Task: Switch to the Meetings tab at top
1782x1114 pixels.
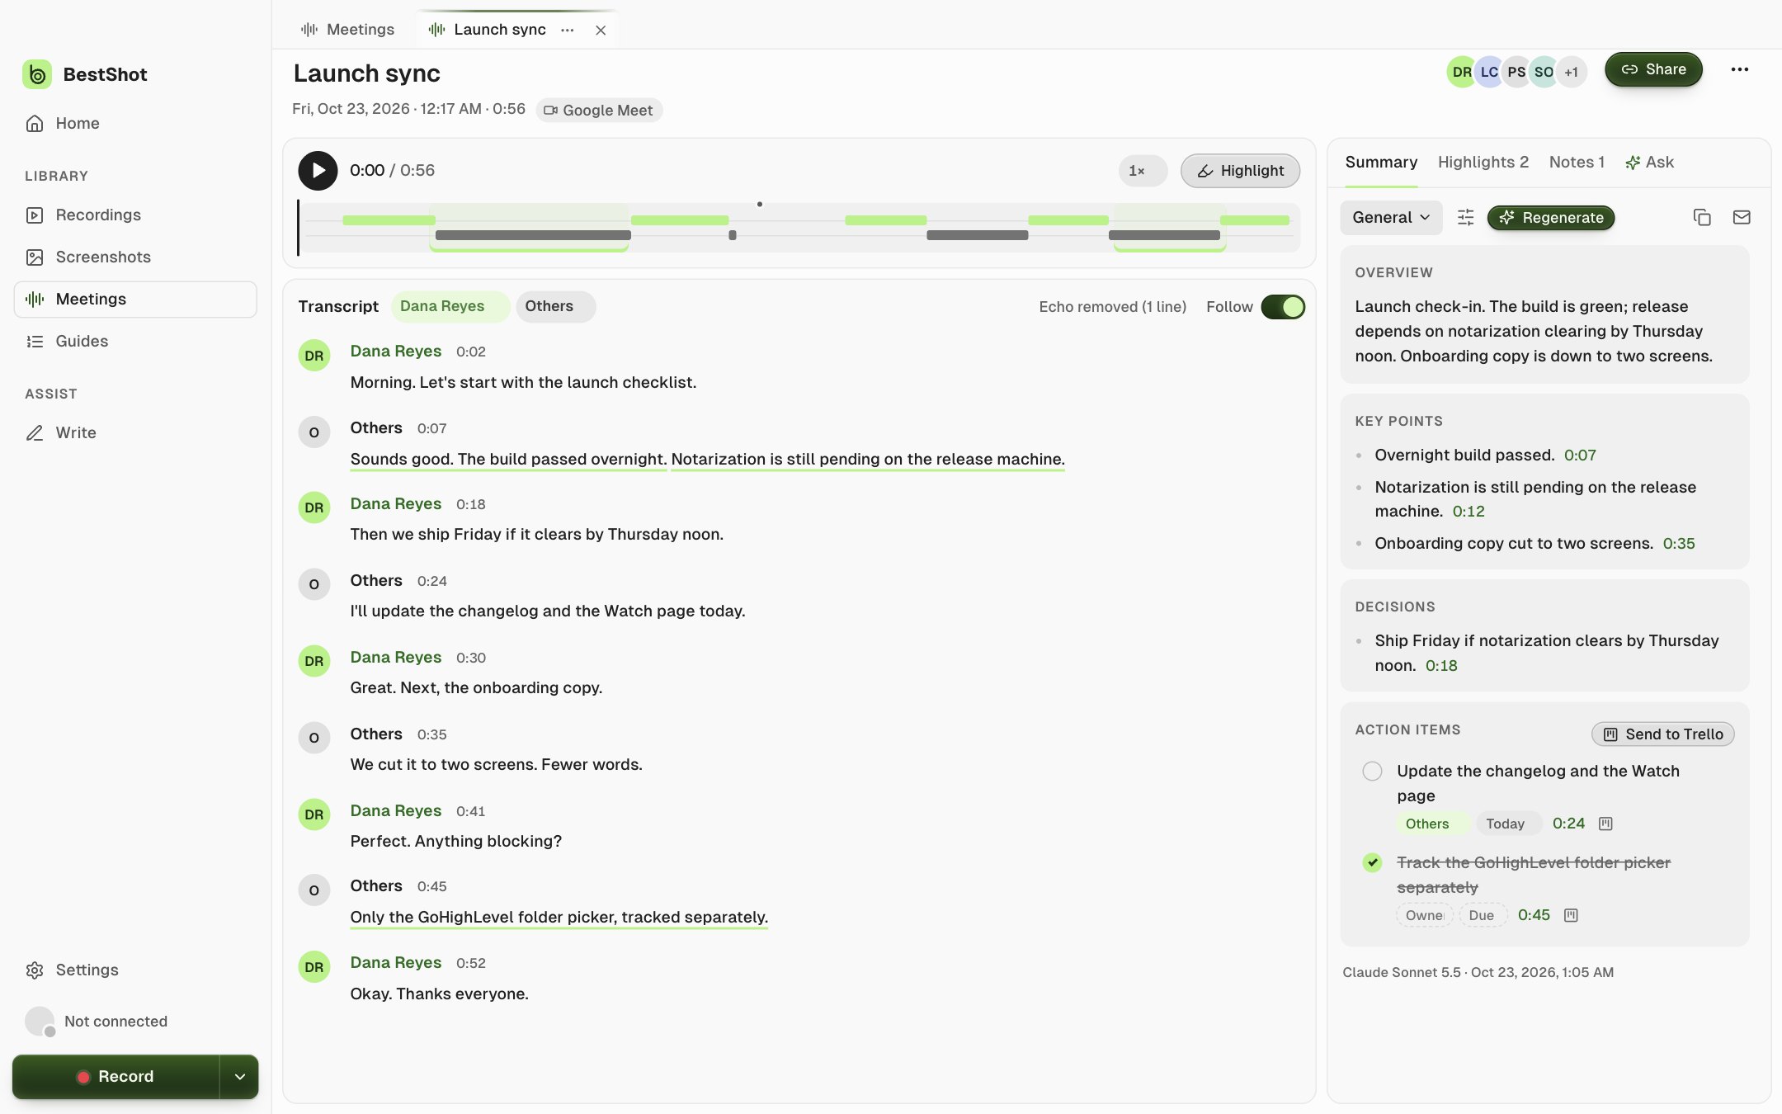Action: [x=347, y=30]
